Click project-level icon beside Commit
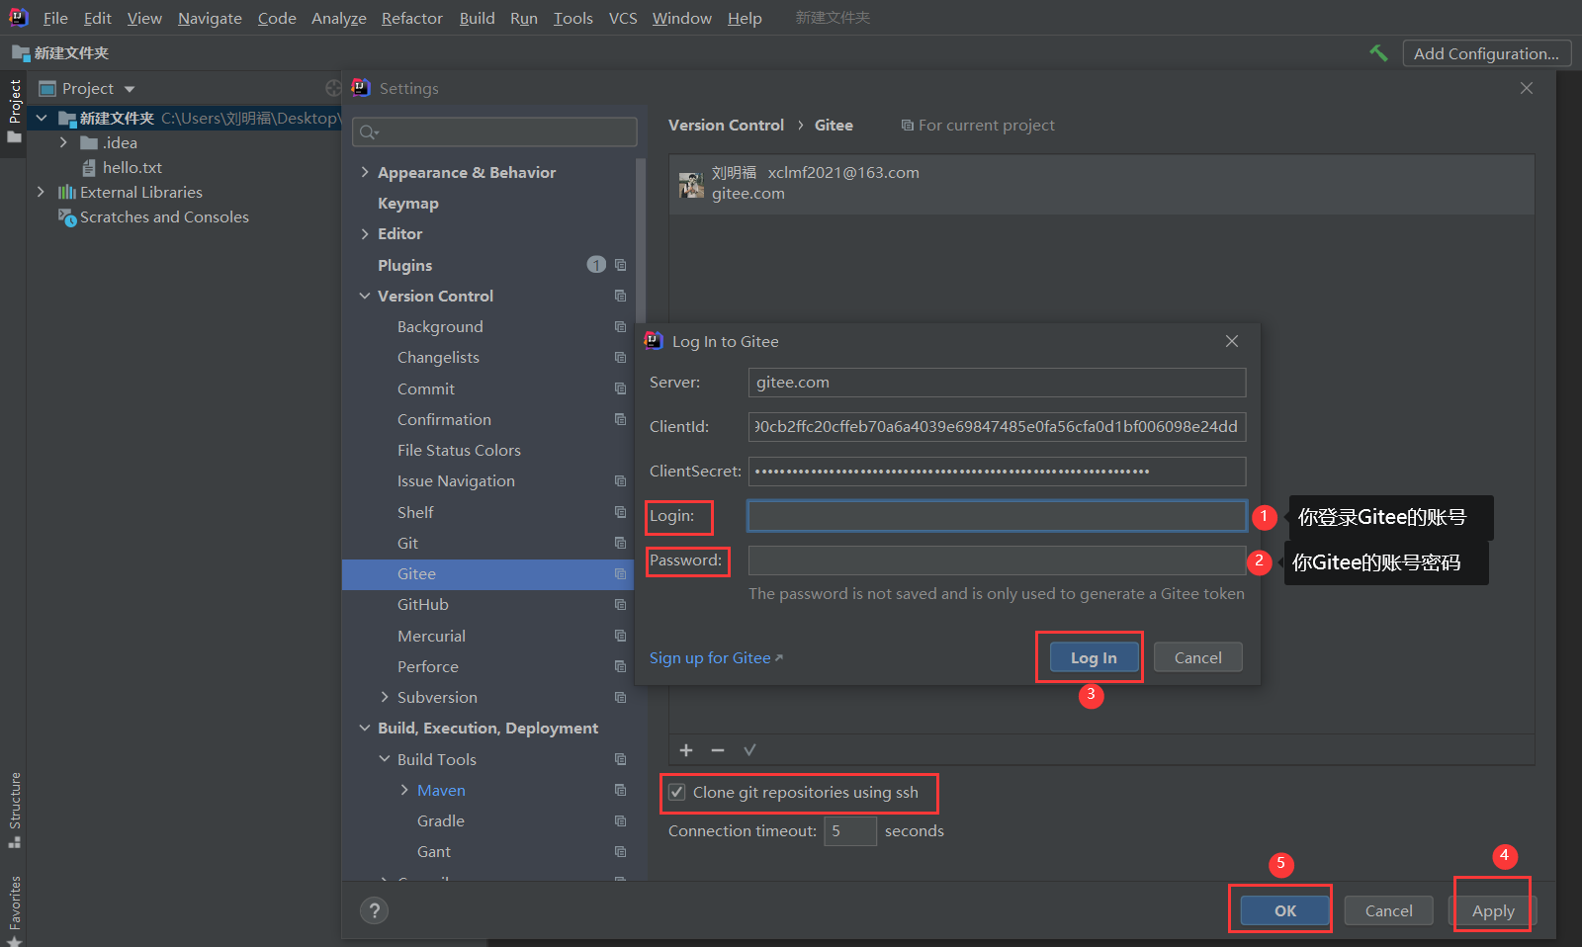The image size is (1582, 947). [620, 388]
